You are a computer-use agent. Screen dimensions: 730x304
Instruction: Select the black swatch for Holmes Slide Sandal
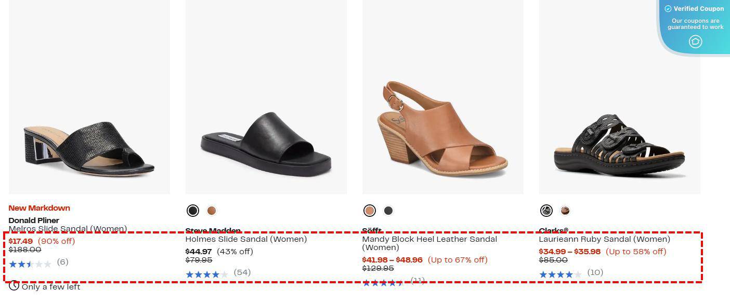point(193,211)
